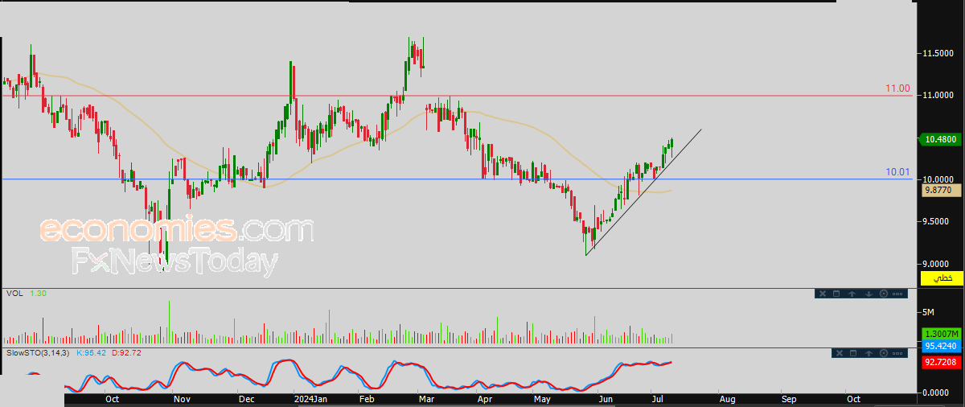Click the VOL indicator label
Viewport: 965px width, 407px height.
(14, 294)
